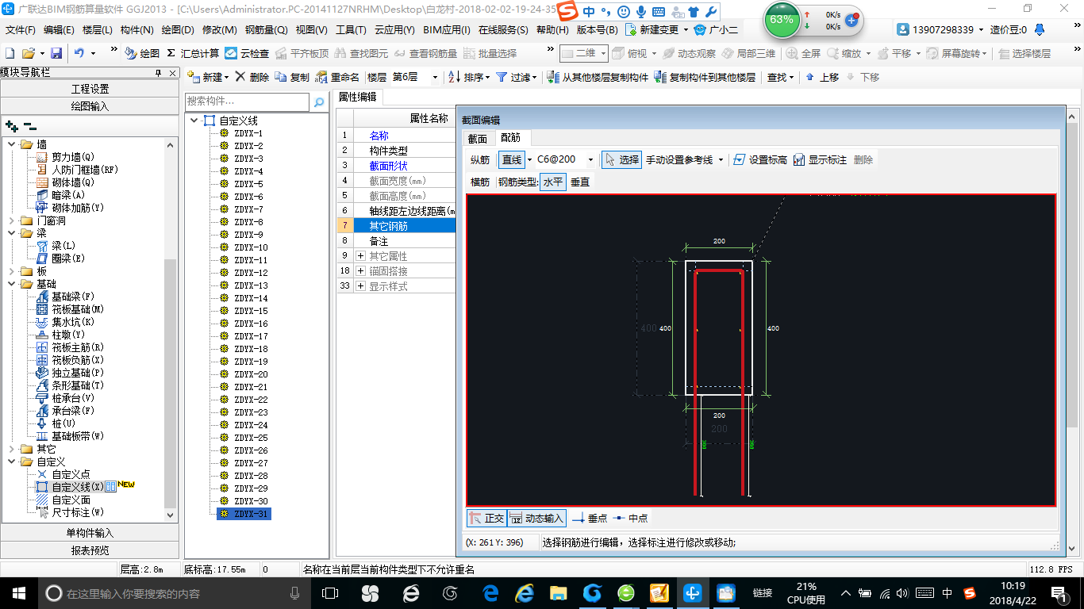Open Windows Start menu

pos(18,592)
